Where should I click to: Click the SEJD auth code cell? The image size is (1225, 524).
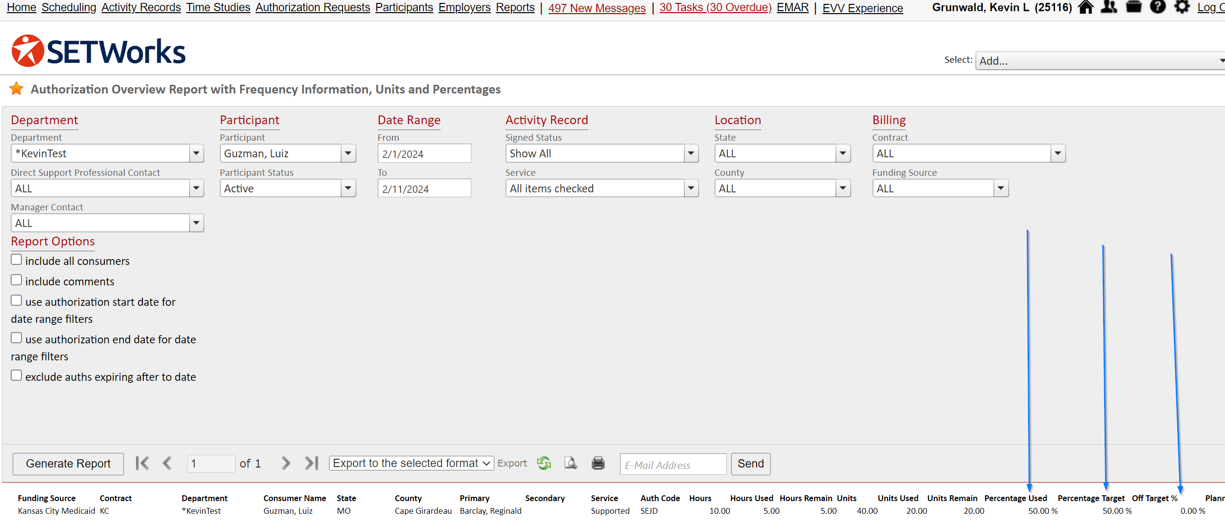point(649,511)
